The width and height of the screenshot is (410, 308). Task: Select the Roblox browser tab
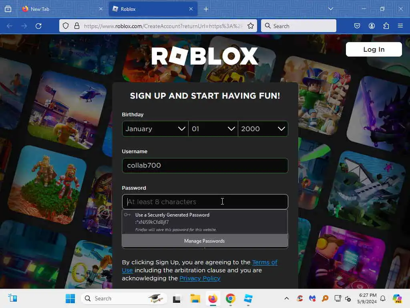(x=153, y=9)
